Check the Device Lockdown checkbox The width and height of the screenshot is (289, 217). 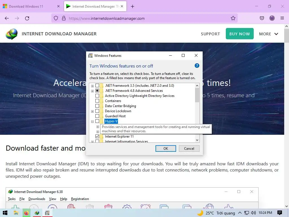(x=97, y=111)
